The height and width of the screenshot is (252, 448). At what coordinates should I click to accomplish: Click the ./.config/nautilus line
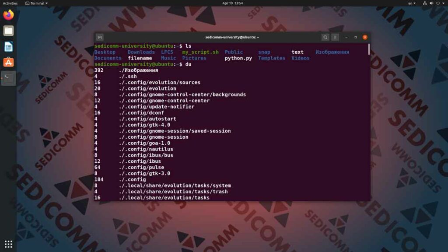click(134, 149)
